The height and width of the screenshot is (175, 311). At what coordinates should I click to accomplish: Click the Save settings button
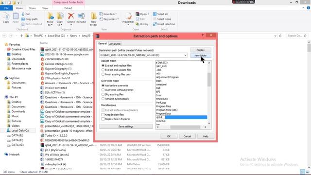[x=126, y=126]
